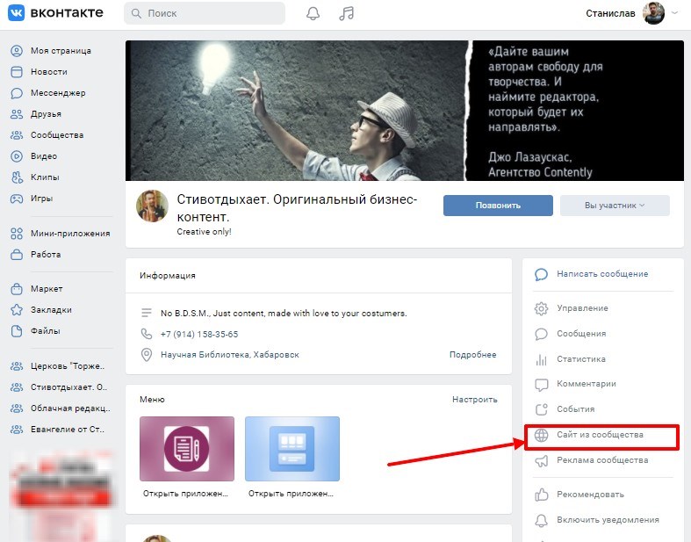Click the Поиск search field
691x542 pixels.
coord(205,13)
